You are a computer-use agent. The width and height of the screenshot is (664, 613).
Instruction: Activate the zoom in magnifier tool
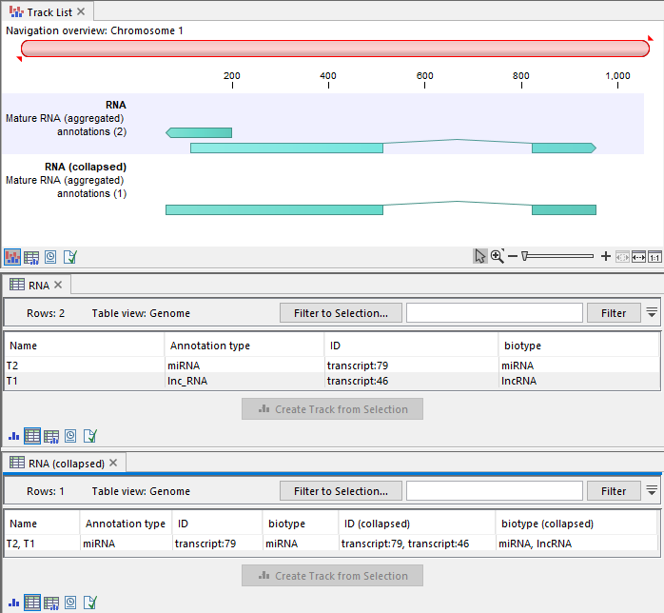[x=497, y=256]
